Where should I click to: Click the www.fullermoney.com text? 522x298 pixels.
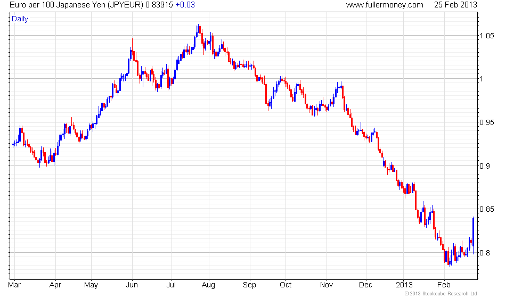(385, 5)
